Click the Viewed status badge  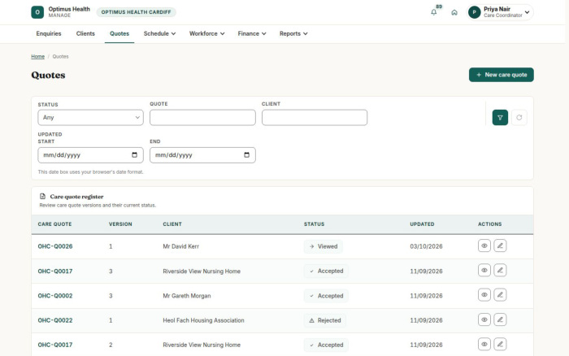[324, 246]
